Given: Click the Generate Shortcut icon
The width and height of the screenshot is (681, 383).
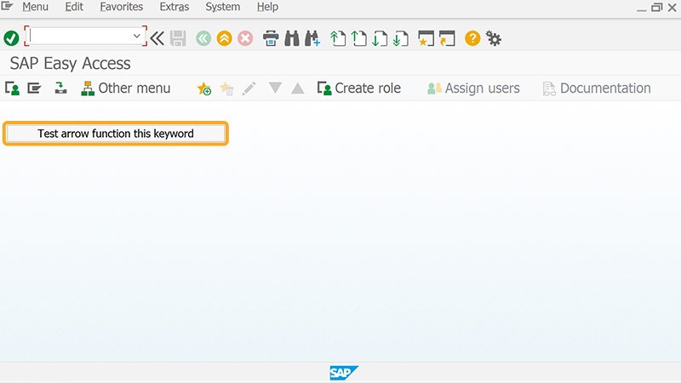Looking at the screenshot, I should (447, 38).
